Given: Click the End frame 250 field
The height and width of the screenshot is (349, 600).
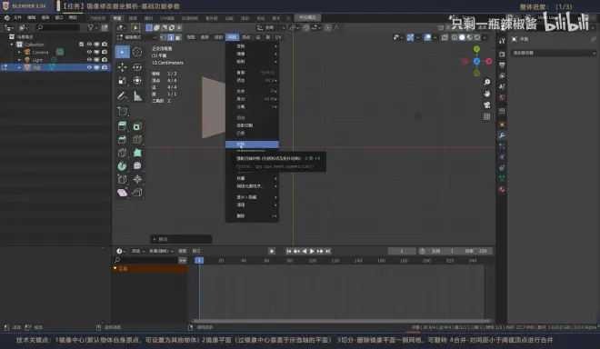Looking at the screenshot, I should pyautogui.click(x=476, y=251).
